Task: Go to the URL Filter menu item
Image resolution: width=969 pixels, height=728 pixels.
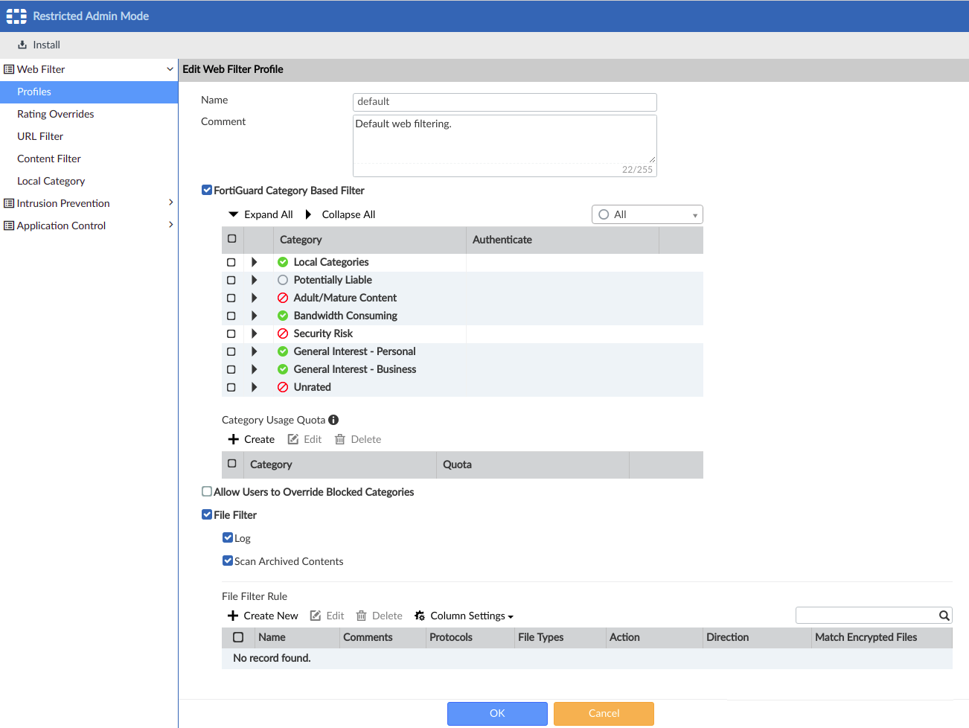Action: coord(40,136)
